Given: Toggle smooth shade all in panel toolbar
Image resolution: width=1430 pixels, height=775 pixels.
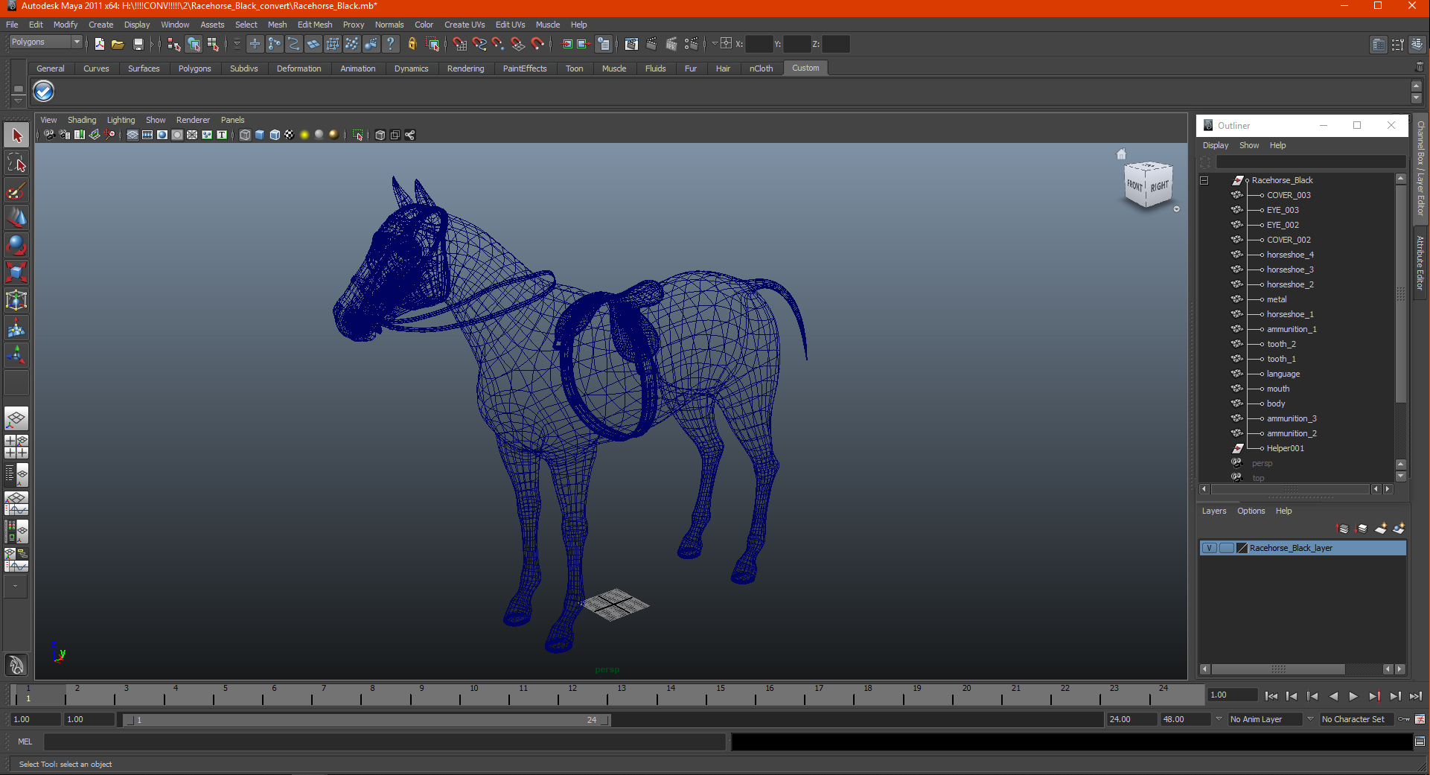Looking at the screenshot, I should click(x=260, y=135).
